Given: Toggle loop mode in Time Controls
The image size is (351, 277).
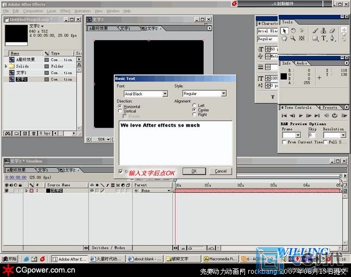Looking at the screenshot, I should (335, 116).
